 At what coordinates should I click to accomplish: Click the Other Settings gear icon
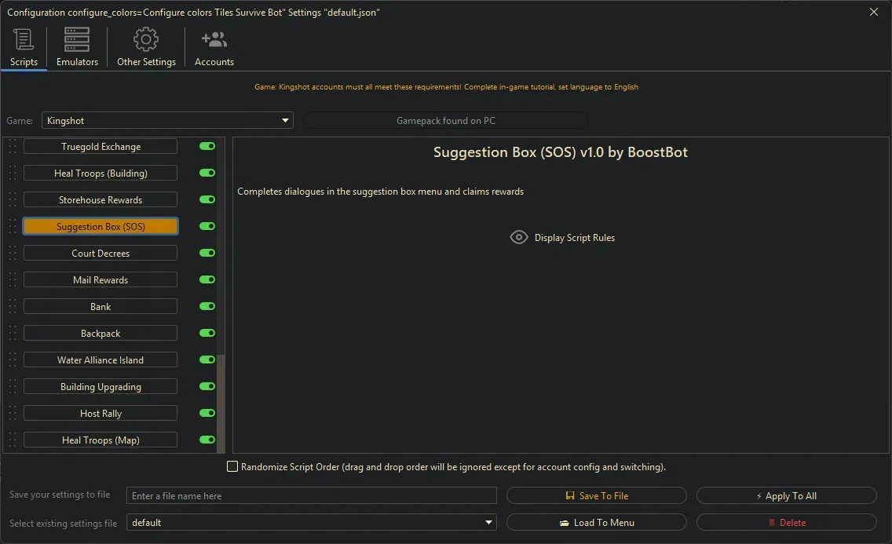pyautogui.click(x=145, y=38)
